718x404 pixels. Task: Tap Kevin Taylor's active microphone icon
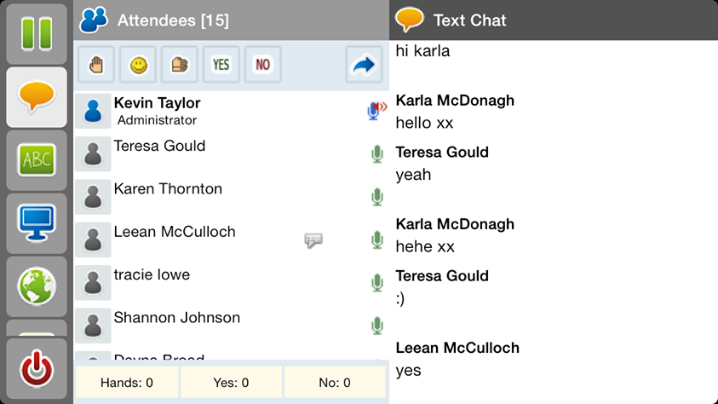point(376,111)
